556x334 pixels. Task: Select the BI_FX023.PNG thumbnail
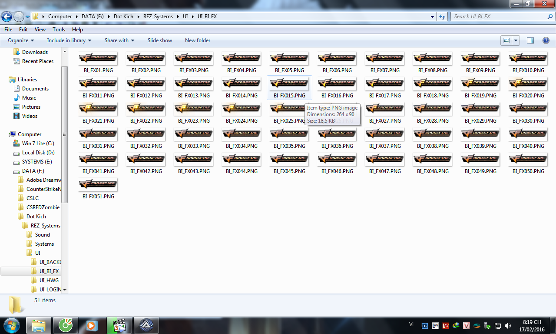point(193,113)
